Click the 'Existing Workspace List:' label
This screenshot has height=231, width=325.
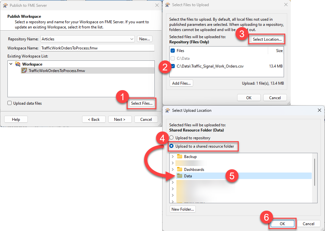(x=28, y=56)
